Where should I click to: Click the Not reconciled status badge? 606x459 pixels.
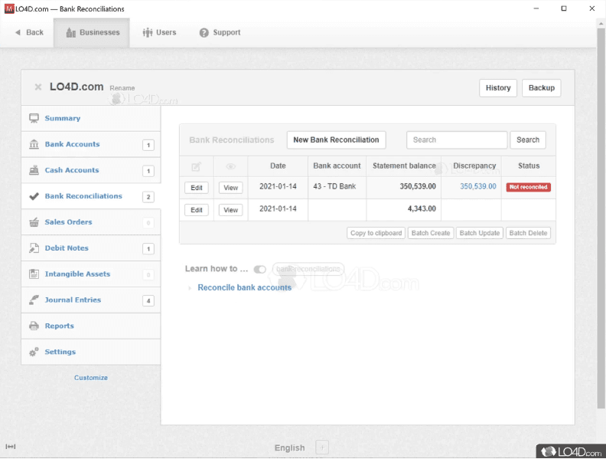coord(528,187)
